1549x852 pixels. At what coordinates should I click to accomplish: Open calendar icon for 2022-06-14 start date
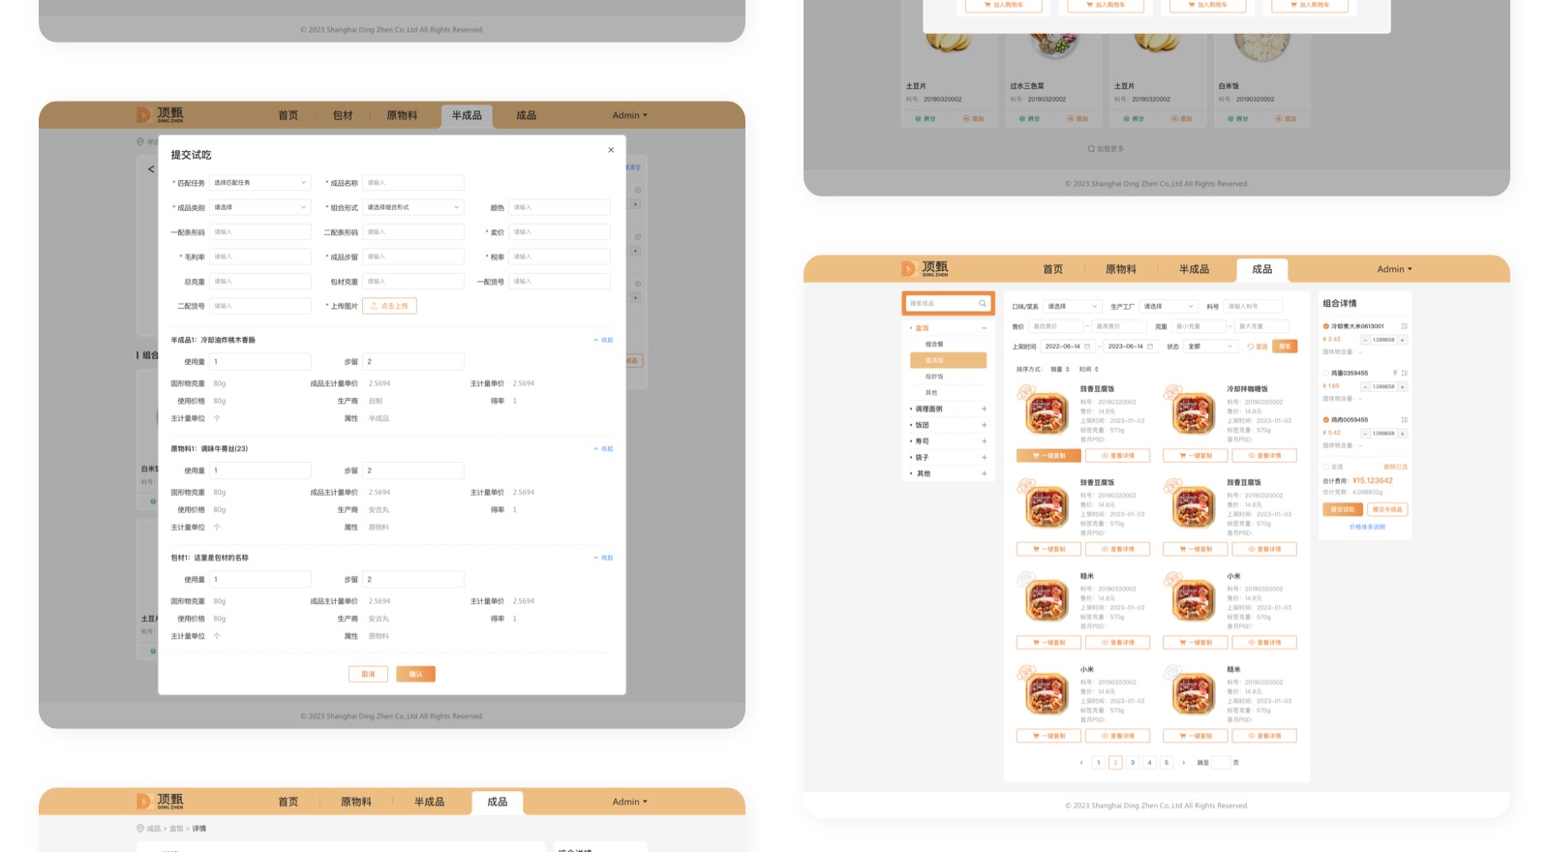[1087, 347]
